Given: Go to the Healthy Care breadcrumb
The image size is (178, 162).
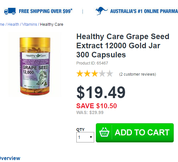Looking at the screenshot, I should [52, 24].
